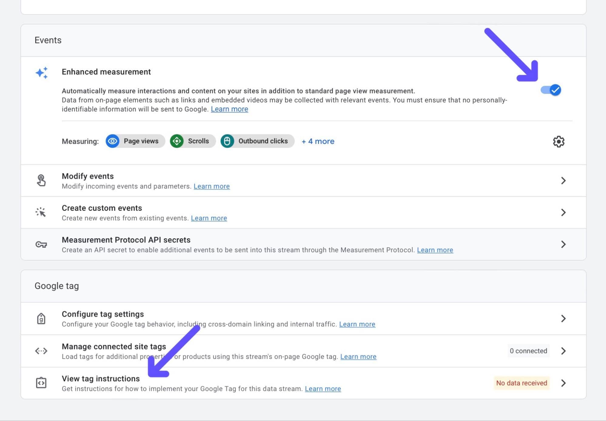The width and height of the screenshot is (606, 421).
Task: Expand Modify events with its chevron
Action: coord(563,181)
